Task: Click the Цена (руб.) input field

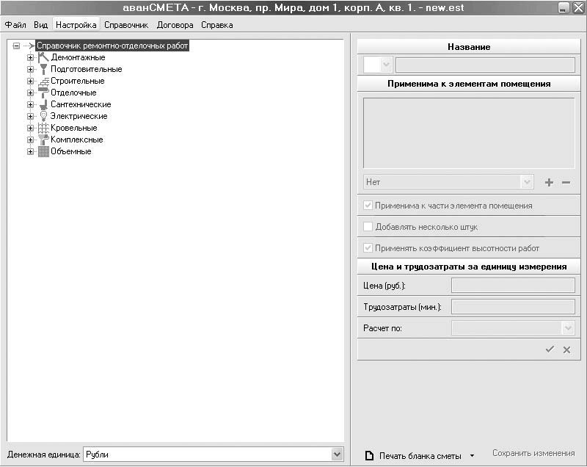Action: [513, 286]
